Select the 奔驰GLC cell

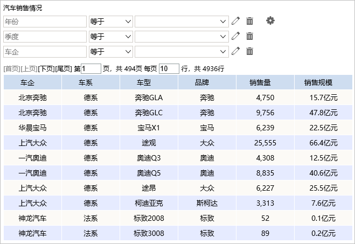point(149,113)
